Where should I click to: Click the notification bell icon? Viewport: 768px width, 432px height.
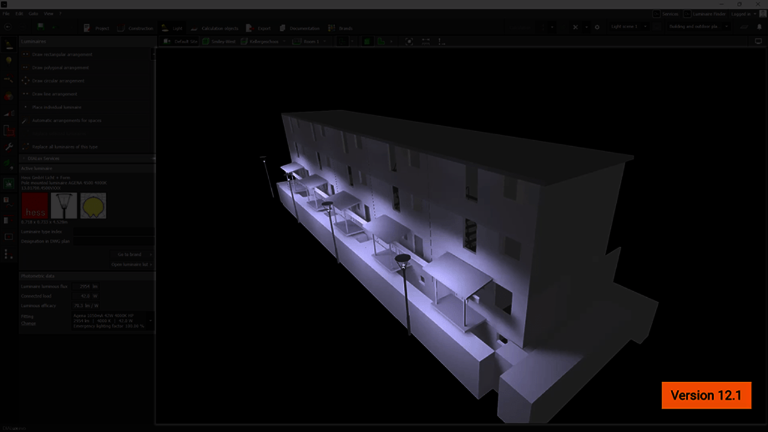[760, 27]
